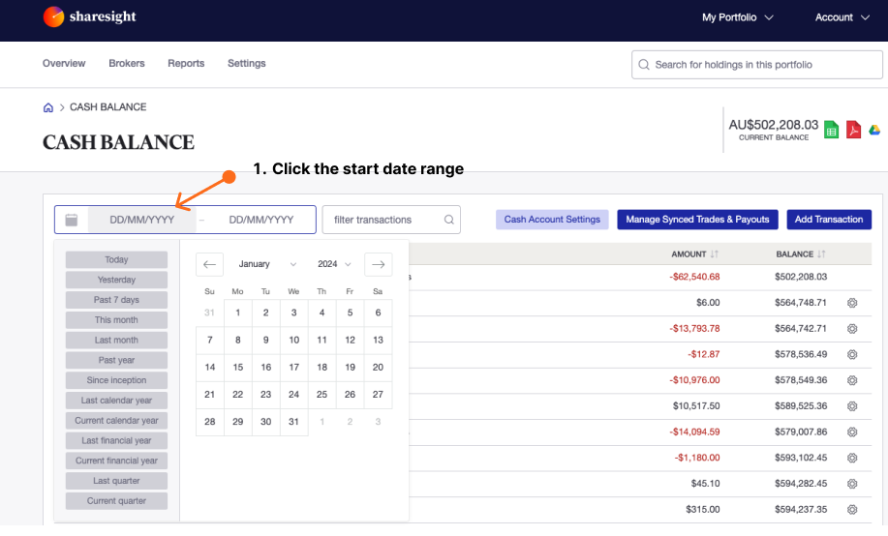Viewport: 888px width, 536px height.
Task: Open the January month dropdown
Action: pyautogui.click(x=267, y=264)
